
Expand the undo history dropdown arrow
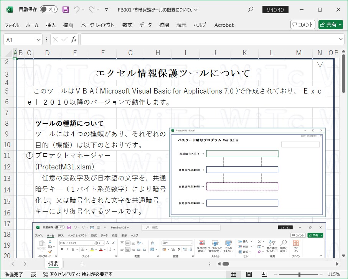click(83, 10)
